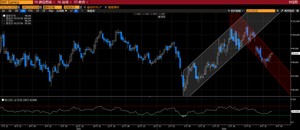Click the 修改图表 edit chart button
The width and height of the screenshot is (300, 130).
tap(288, 11)
